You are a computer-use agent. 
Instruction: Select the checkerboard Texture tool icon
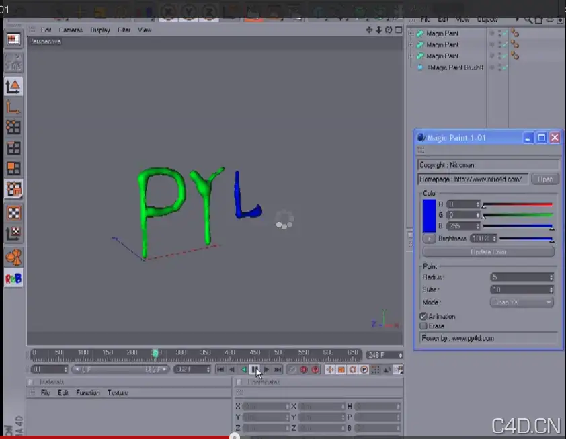(x=13, y=213)
